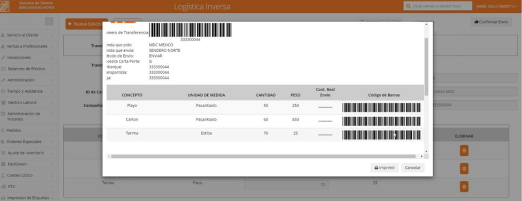The image size is (522, 201).
Task: Click the Cancelar button in dialog
Action: (x=413, y=168)
